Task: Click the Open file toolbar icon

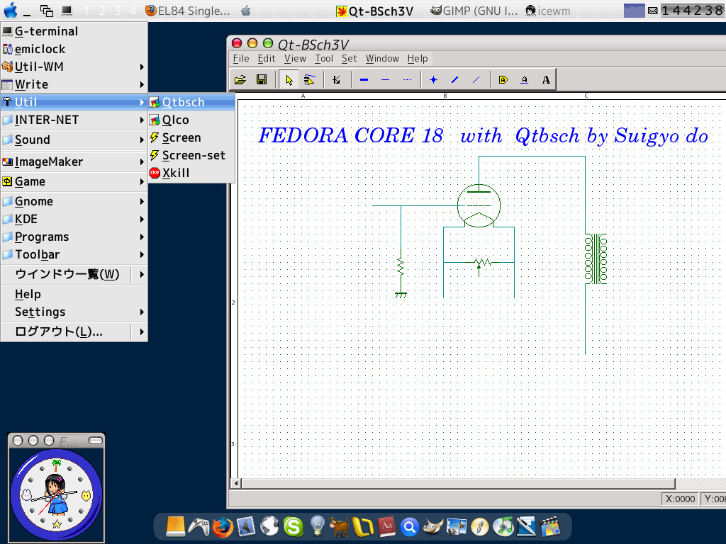Action: (x=240, y=79)
